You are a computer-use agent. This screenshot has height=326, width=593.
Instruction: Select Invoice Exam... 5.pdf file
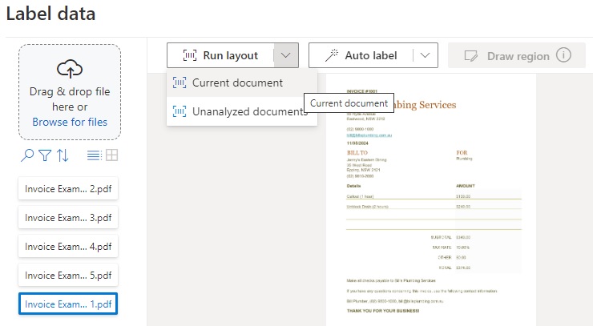point(68,275)
